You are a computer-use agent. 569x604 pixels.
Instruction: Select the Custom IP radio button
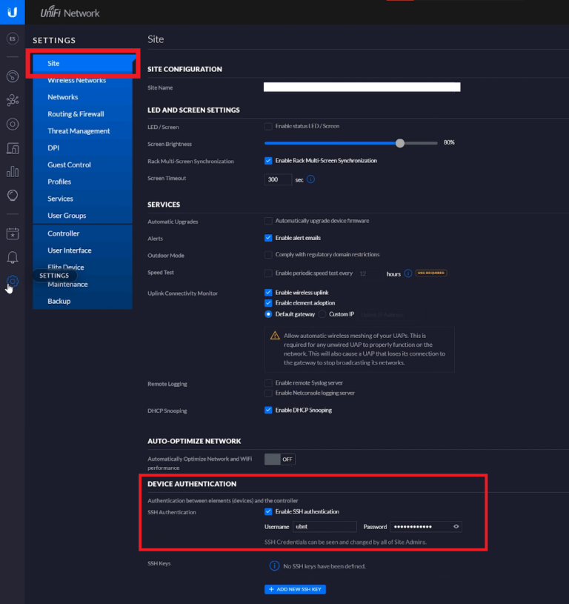(323, 314)
